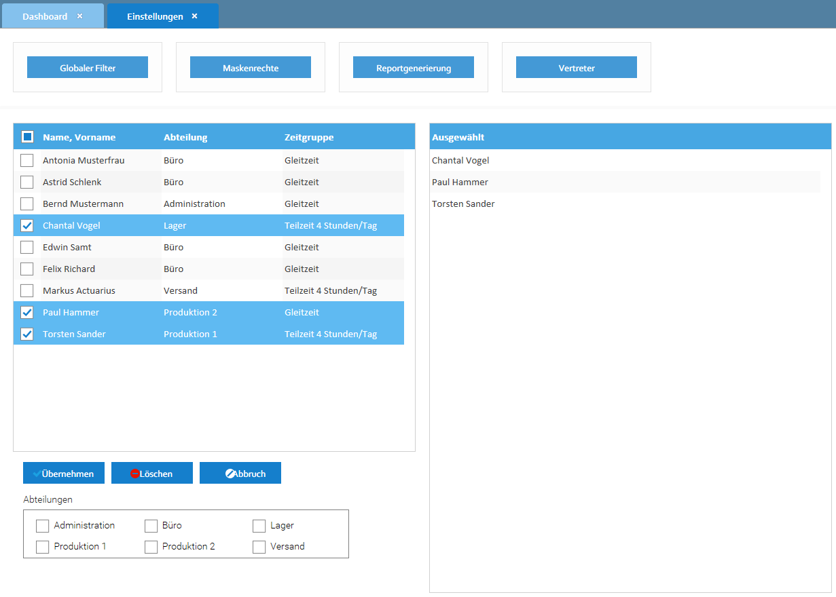Click the Übernehmen checkmark icon
This screenshot has width=836, height=597.
37,474
